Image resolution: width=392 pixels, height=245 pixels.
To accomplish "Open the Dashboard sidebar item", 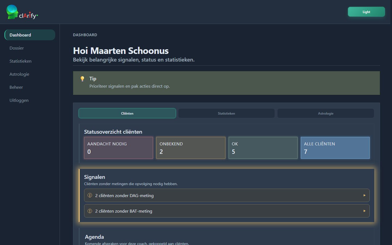I will tap(30, 35).
